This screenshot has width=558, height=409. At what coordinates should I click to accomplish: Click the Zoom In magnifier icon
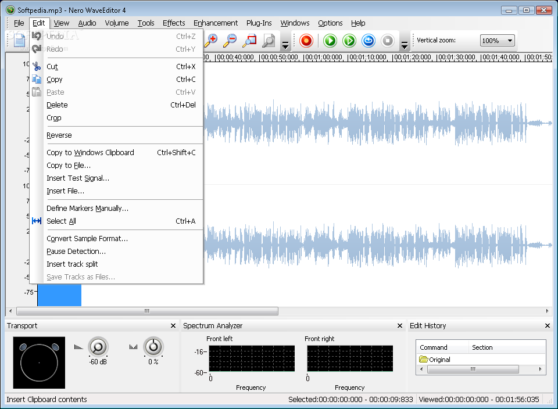click(211, 41)
